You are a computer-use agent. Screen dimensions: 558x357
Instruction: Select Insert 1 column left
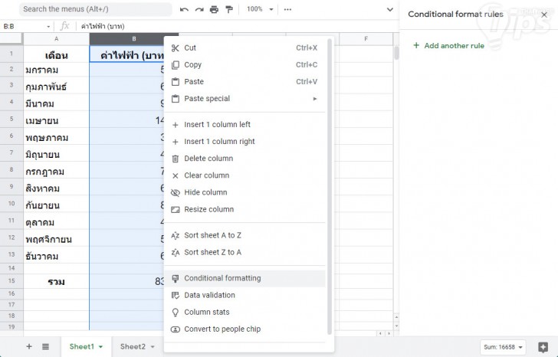click(245, 125)
